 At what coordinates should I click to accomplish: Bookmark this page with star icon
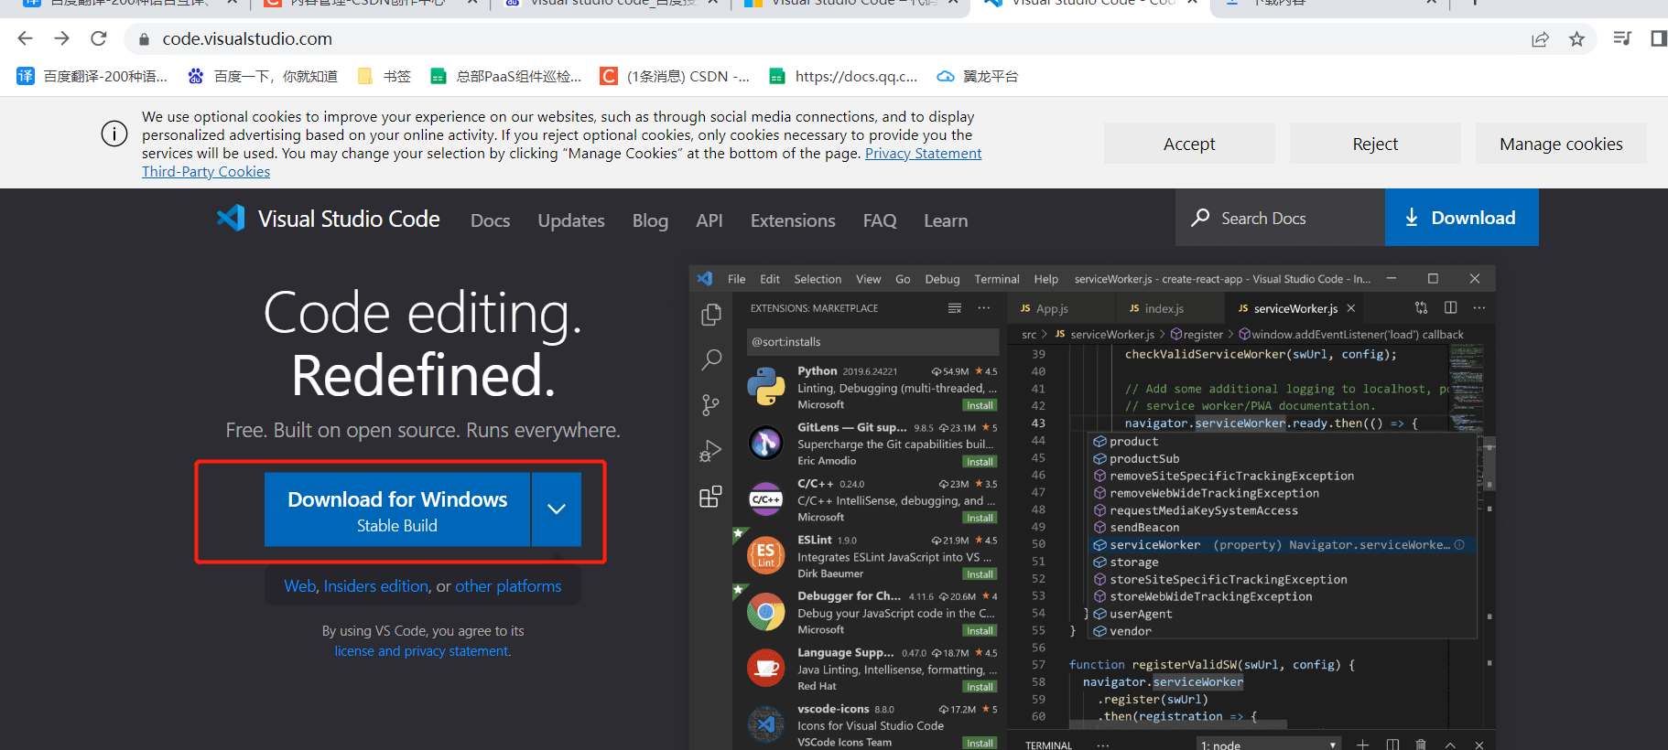coord(1576,38)
